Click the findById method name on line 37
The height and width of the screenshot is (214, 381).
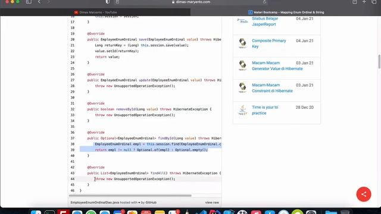click(x=165, y=139)
